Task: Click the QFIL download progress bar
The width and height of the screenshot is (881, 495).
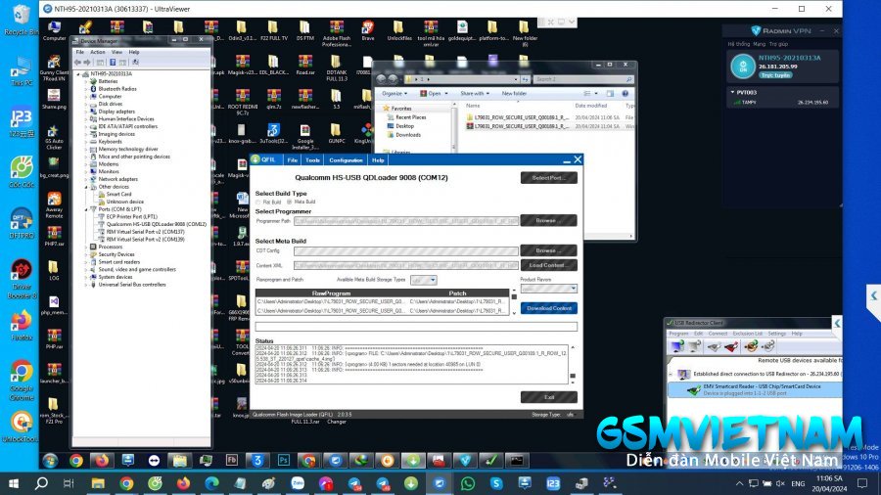Action: click(x=416, y=326)
